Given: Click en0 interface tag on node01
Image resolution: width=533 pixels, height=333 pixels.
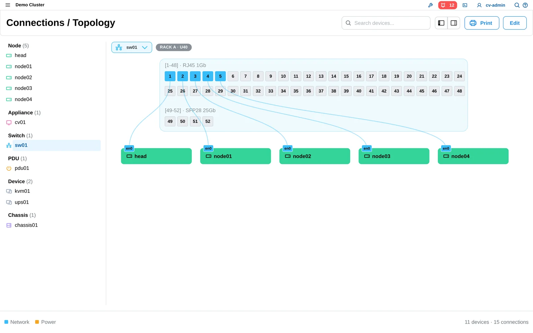Looking at the screenshot, I should tap(208, 149).
